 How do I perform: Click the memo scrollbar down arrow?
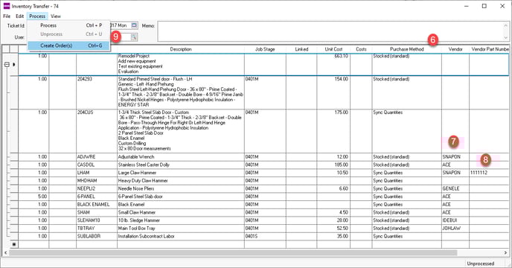(x=506, y=38)
